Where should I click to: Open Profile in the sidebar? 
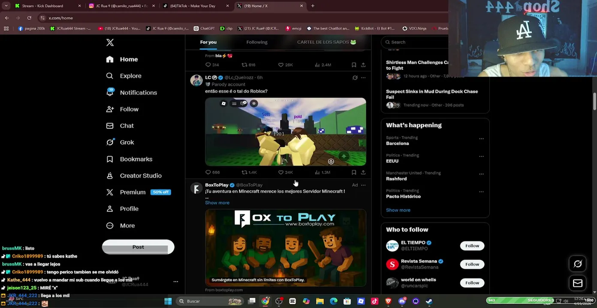122,209
